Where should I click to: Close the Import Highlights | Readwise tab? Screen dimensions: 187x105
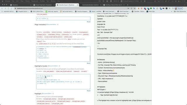54,5
